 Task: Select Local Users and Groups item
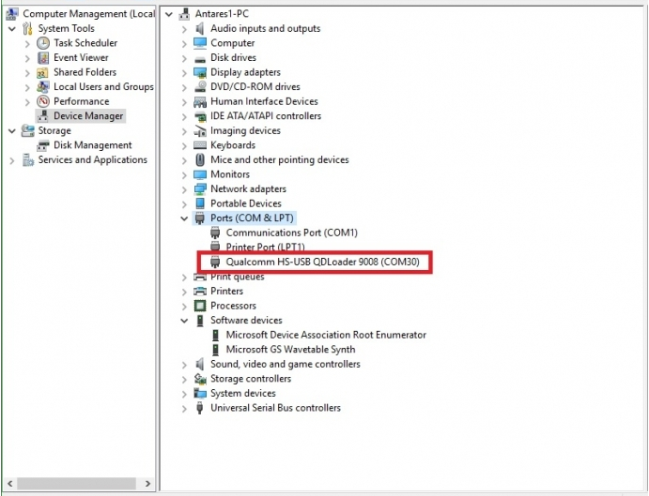click(x=103, y=87)
